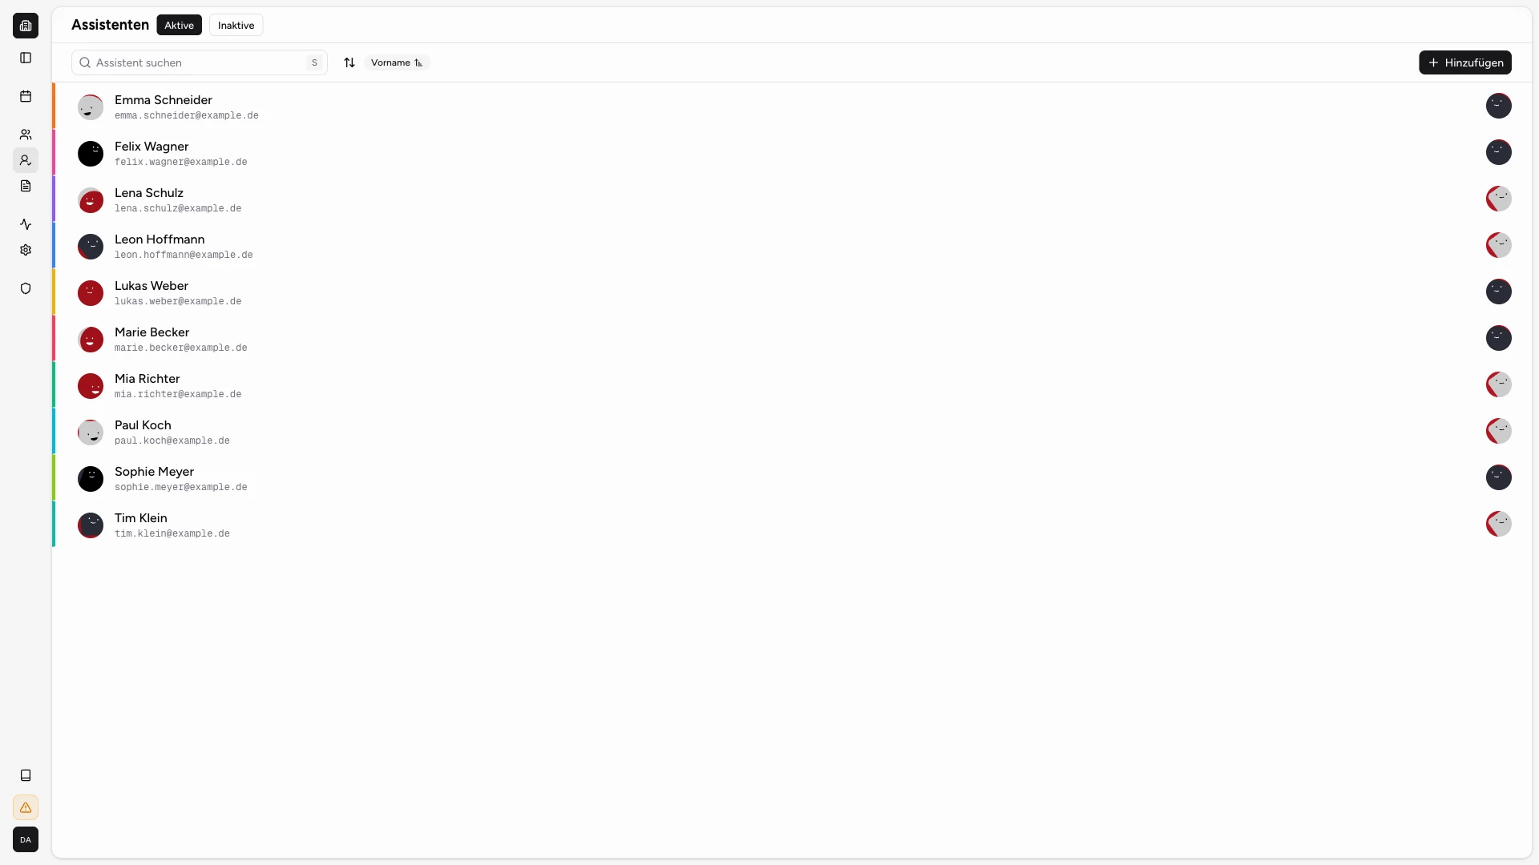
Task: Toggle sort direction with the arrows icon
Action: (x=349, y=62)
